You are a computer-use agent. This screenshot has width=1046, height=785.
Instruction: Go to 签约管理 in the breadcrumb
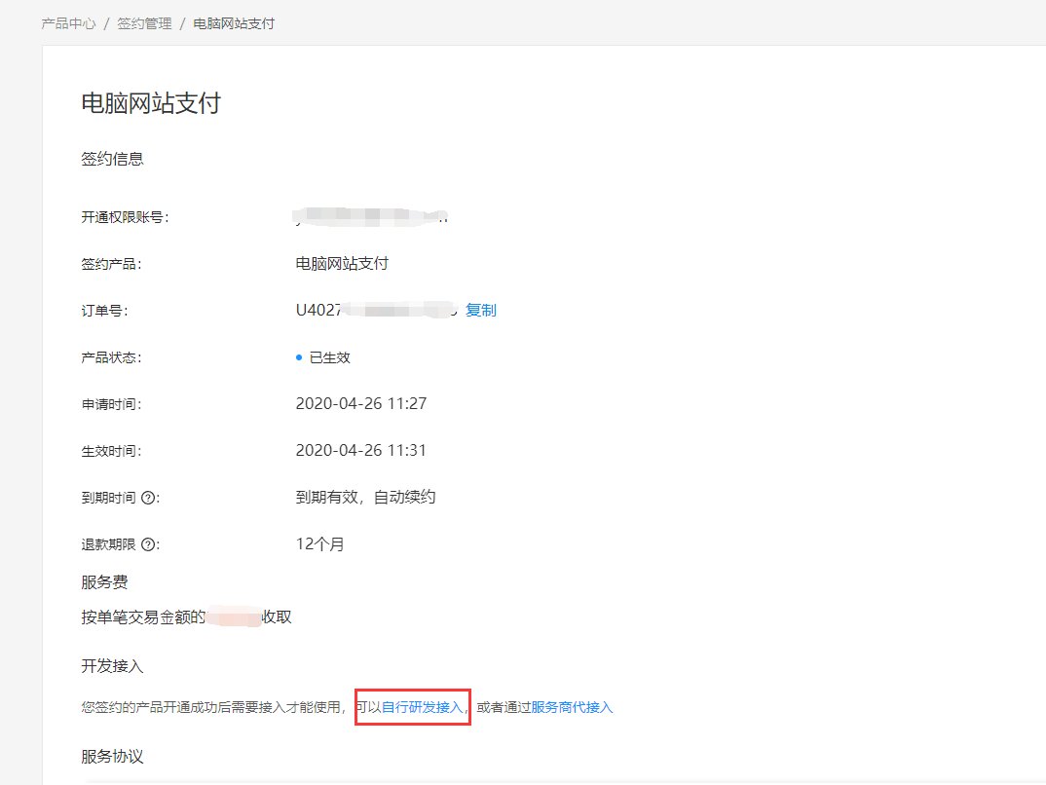[144, 23]
